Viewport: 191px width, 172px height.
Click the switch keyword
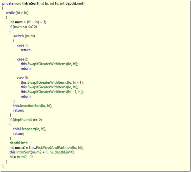coord(18,36)
